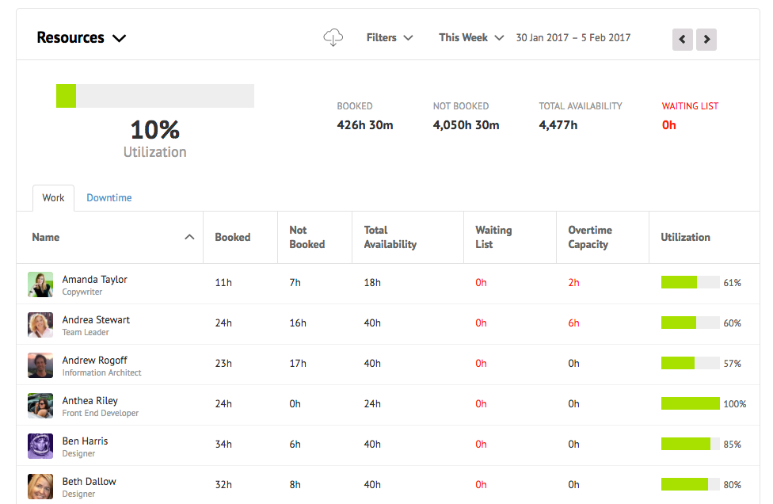The height and width of the screenshot is (504, 773).
Task: Click Anthea Riley's 100% utilization bar
Action: (691, 403)
